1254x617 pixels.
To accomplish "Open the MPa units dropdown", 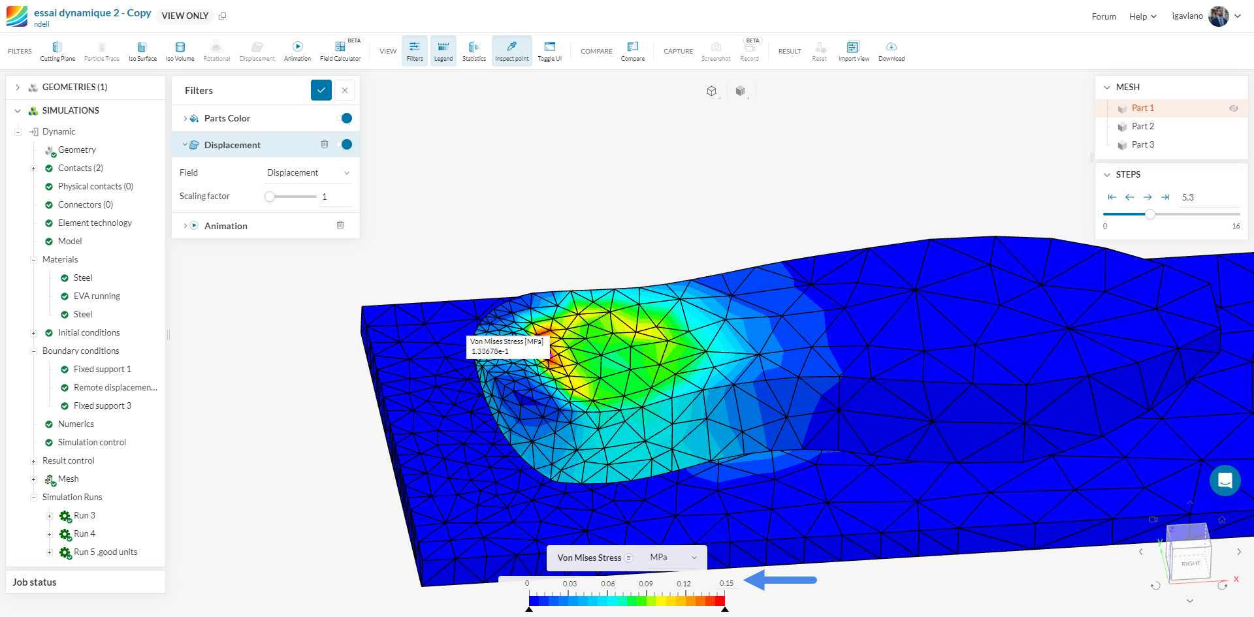I will click(x=673, y=558).
